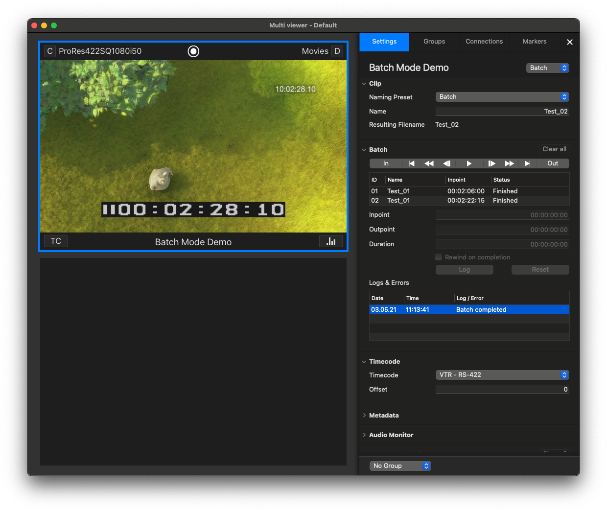This screenshot has width=607, height=512.
Task: Set the Out point button
Action: tap(553, 163)
